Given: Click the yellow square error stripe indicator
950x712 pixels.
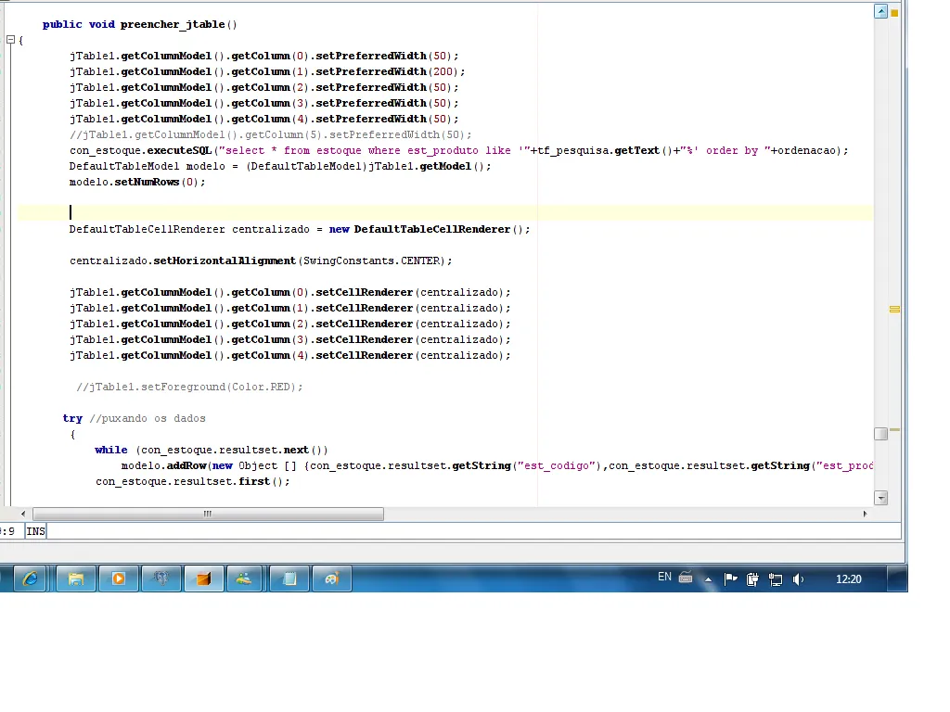Looking at the screenshot, I should pyautogui.click(x=894, y=13).
